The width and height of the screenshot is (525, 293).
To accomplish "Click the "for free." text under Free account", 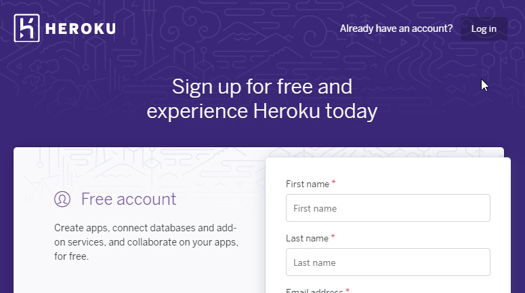I will pyautogui.click(x=71, y=256).
